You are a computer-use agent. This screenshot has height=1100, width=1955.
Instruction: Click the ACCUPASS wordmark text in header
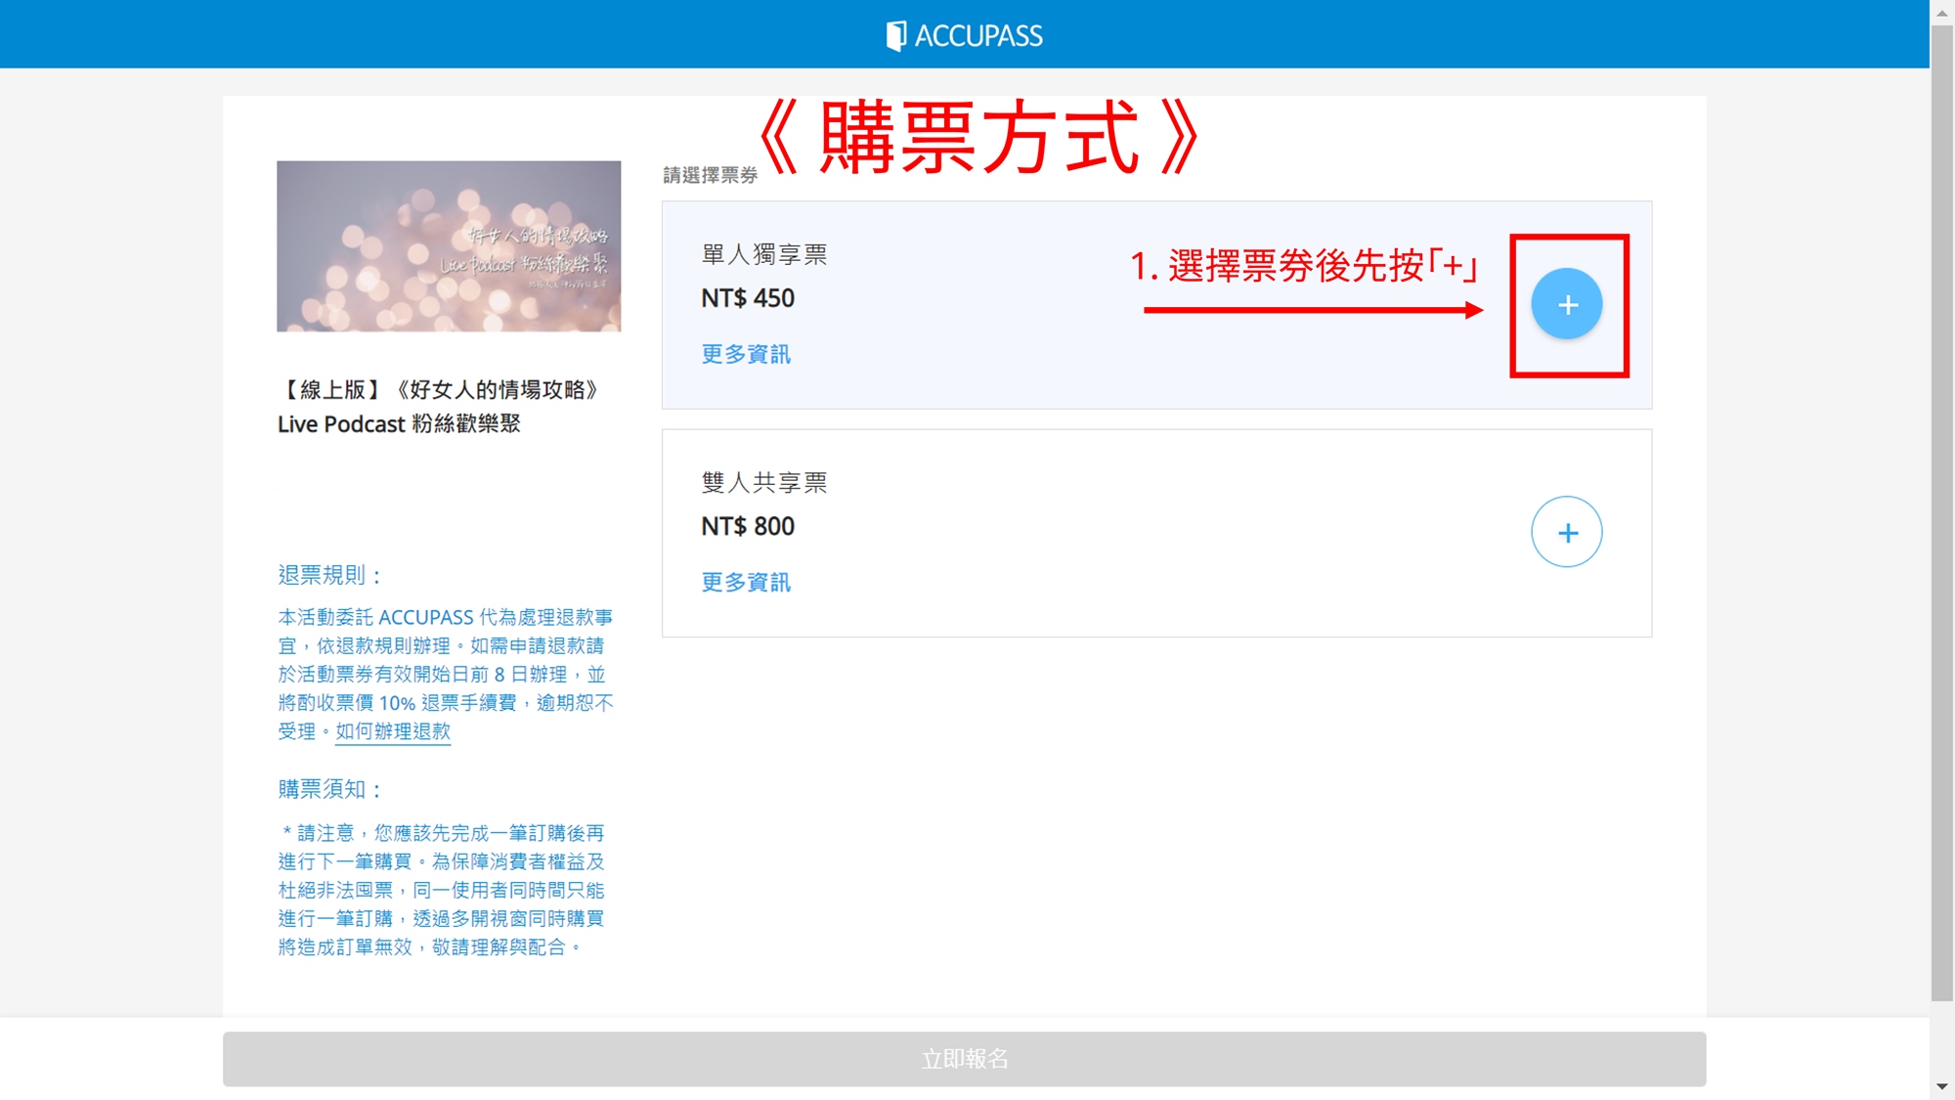coord(978,36)
